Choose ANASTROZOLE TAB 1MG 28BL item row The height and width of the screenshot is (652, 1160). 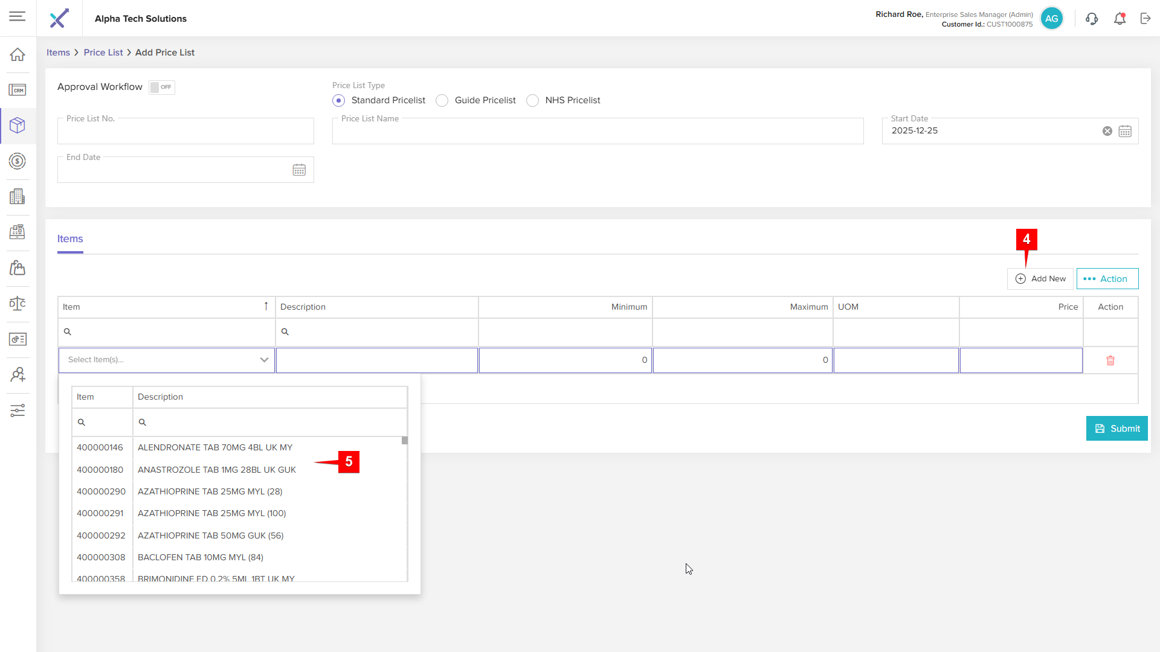click(216, 470)
